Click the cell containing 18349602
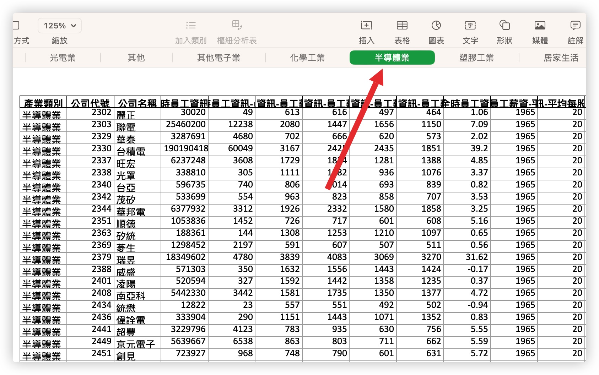The height and width of the screenshot is (375, 599). [184, 259]
